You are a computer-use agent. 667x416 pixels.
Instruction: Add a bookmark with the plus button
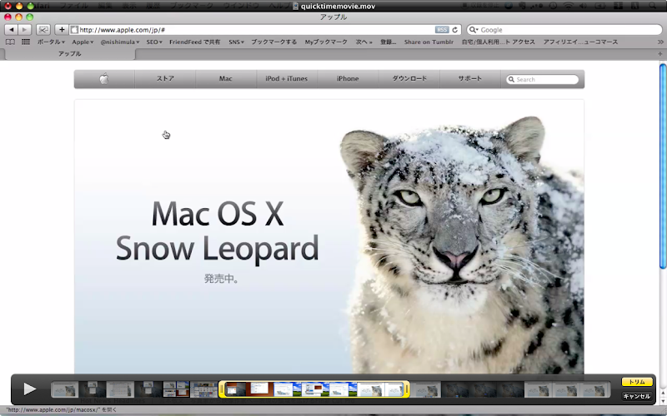[x=62, y=30]
